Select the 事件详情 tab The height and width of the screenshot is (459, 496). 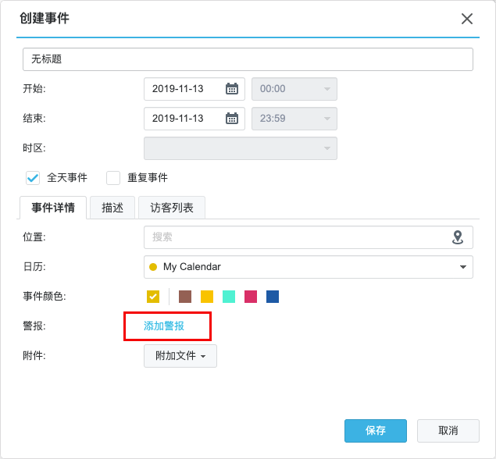pos(53,208)
